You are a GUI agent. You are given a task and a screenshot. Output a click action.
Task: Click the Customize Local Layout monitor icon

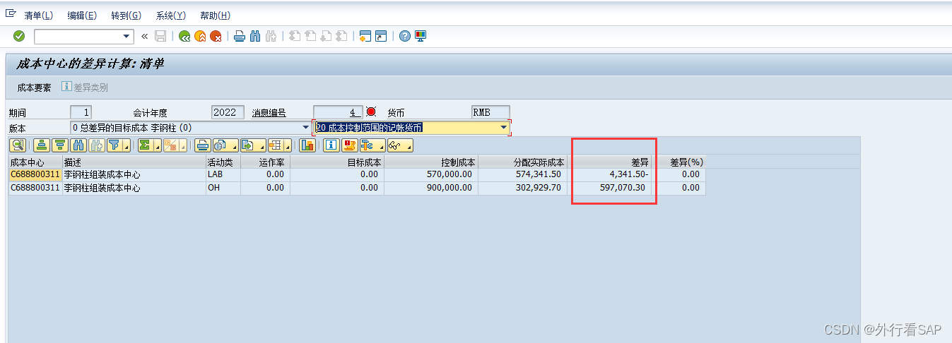(x=421, y=36)
